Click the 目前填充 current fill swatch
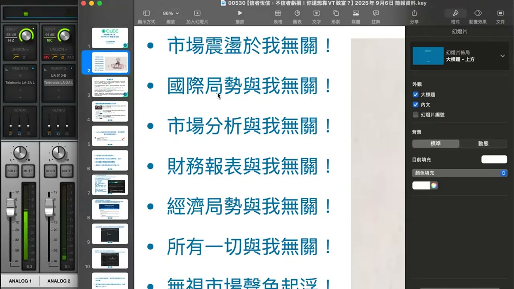 (x=494, y=159)
